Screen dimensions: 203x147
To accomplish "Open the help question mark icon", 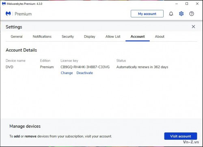I will point(192,14).
